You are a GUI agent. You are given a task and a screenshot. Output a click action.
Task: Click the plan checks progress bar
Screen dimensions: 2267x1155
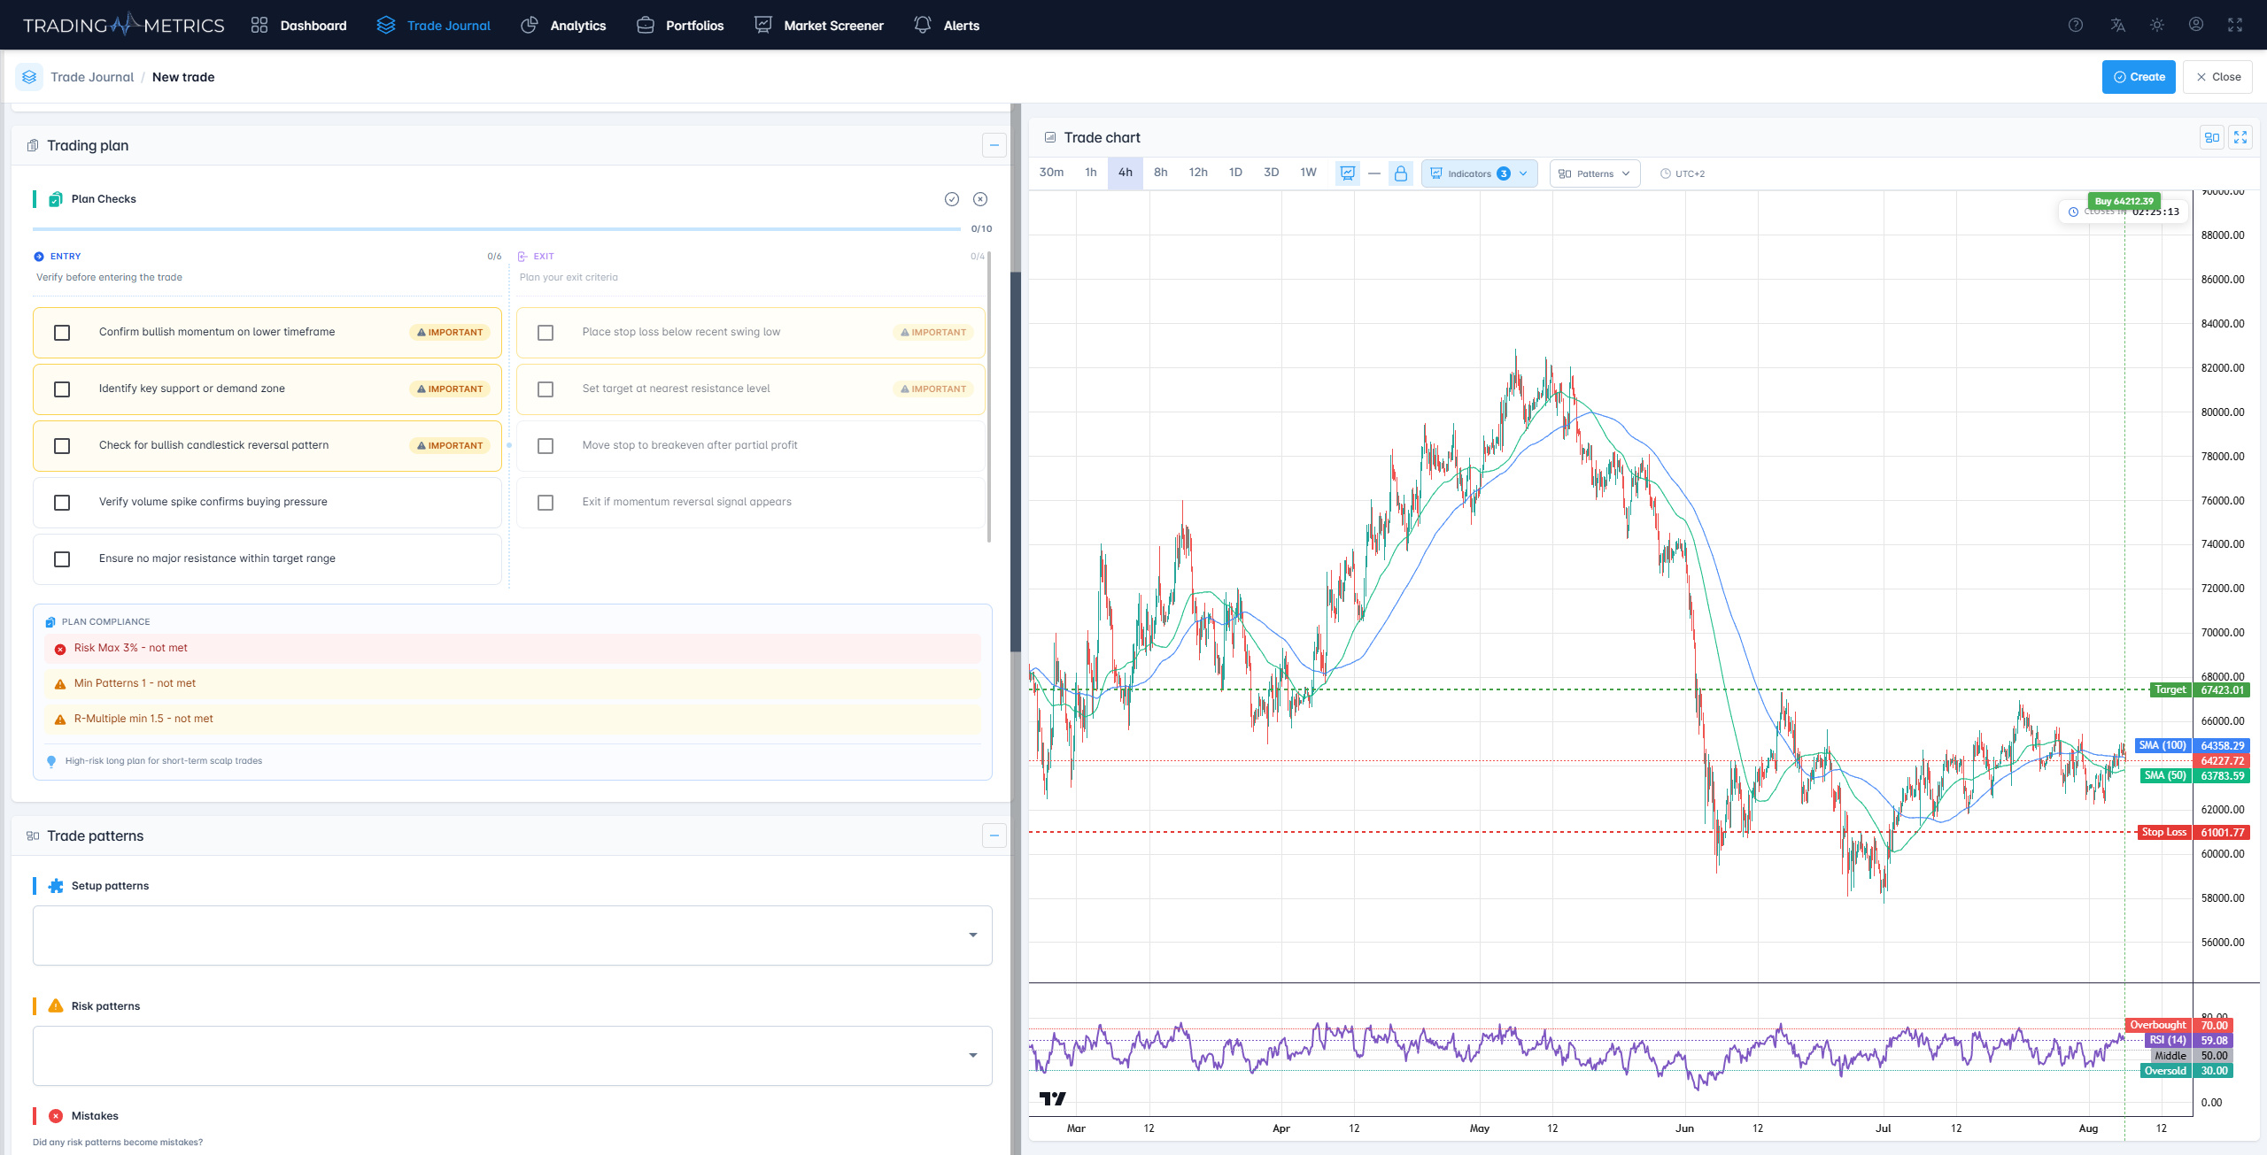[x=497, y=229]
